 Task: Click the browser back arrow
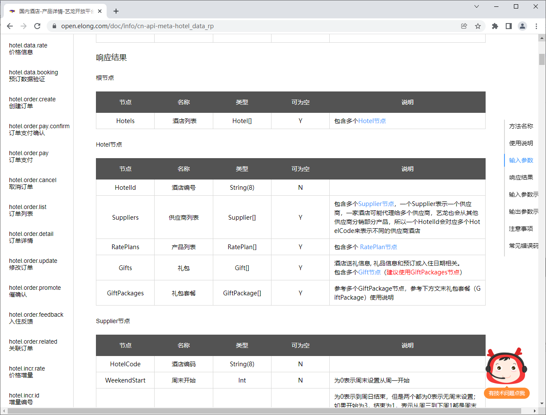click(x=10, y=26)
